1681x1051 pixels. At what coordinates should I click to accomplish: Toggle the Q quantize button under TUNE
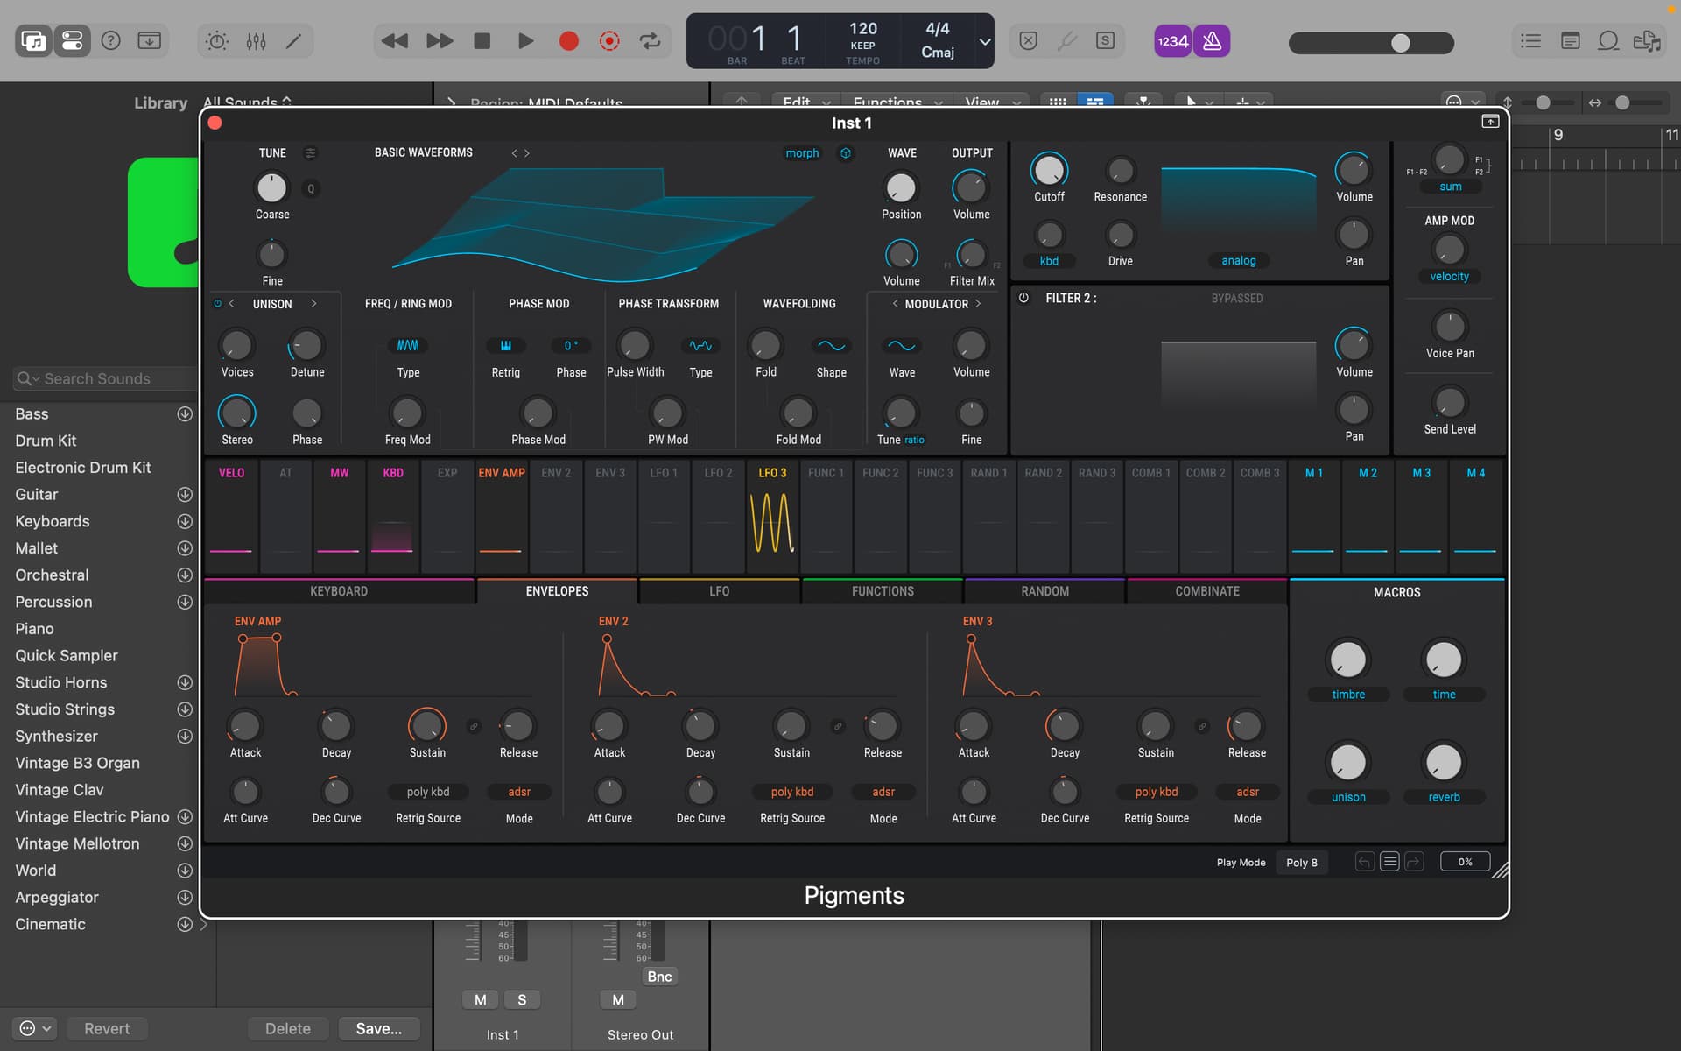click(310, 188)
